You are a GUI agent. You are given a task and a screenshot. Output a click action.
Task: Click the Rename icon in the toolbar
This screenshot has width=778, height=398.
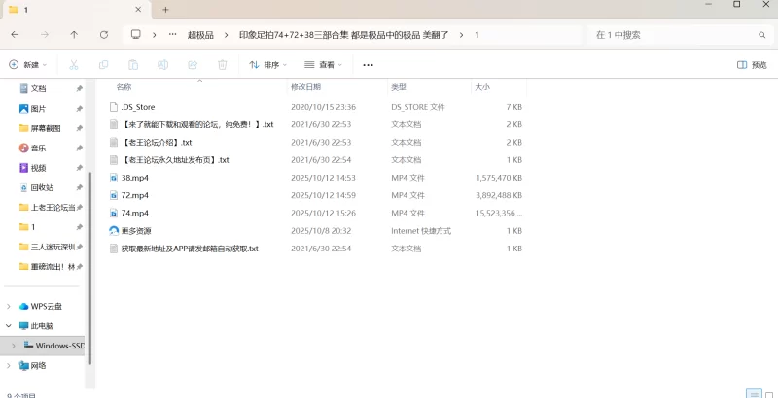[x=163, y=65]
